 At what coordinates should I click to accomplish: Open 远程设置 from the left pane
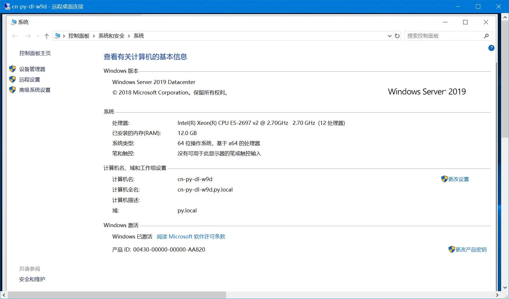tap(29, 80)
